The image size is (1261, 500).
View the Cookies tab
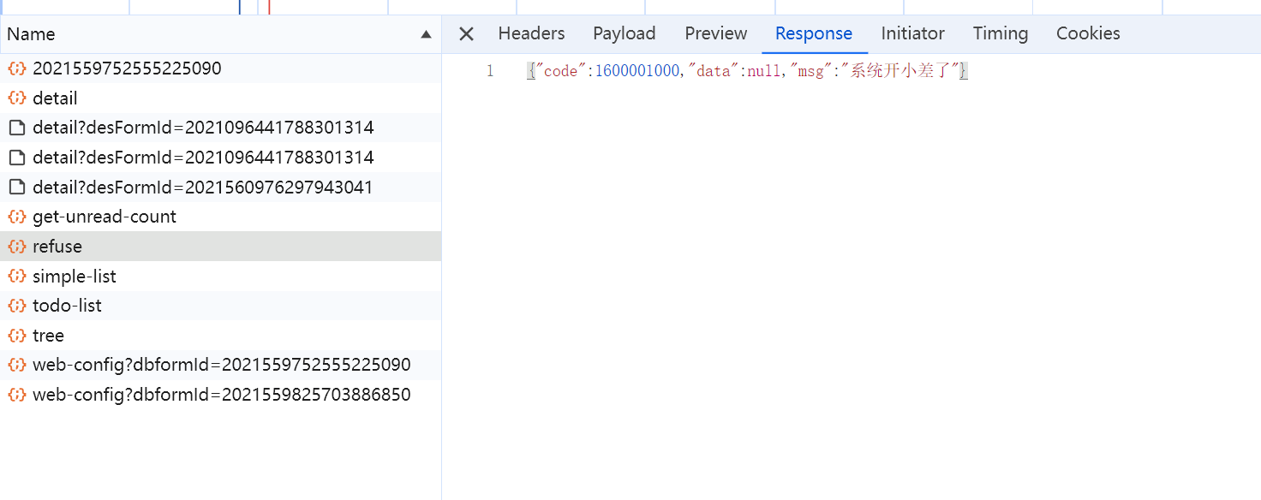point(1087,33)
